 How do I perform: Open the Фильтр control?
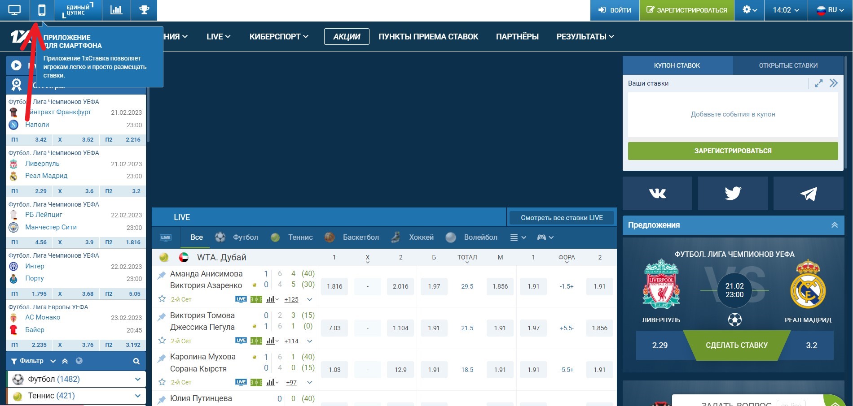(31, 361)
